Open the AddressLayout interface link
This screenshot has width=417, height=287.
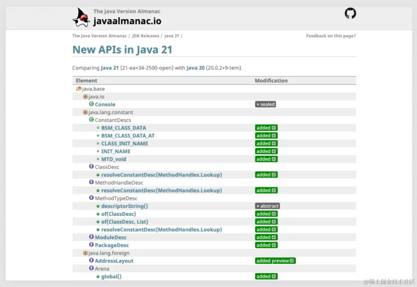[x=114, y=261]
